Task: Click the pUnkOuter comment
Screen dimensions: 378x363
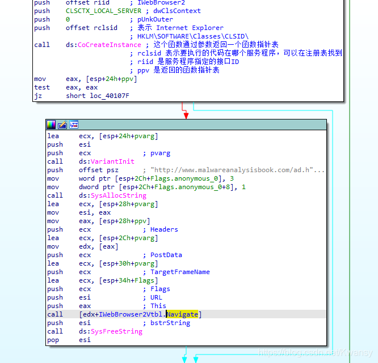Action: [155, 19]
